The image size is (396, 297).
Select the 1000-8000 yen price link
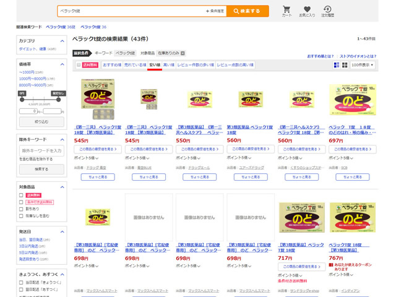point(33,79)
